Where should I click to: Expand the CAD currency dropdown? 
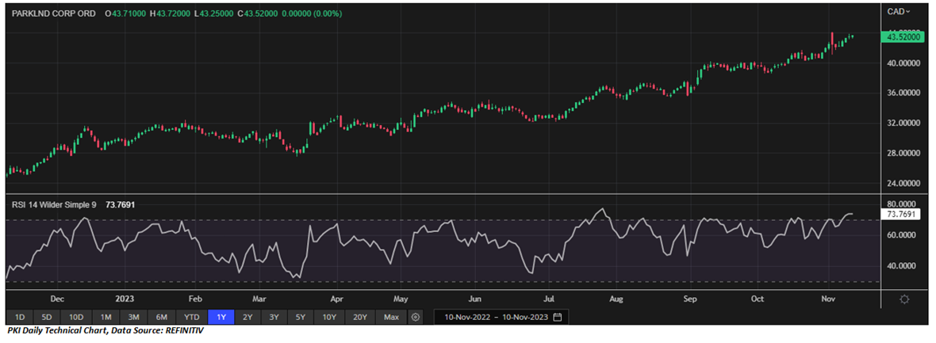(x=897, y=11)
